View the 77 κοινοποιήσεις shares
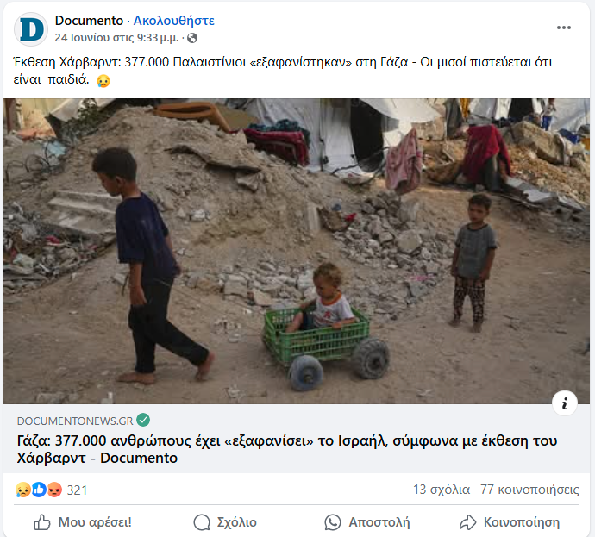Viewport: 595px width, 537px height. coord(529,490)
